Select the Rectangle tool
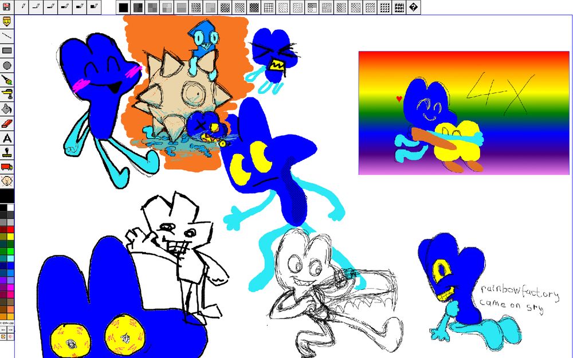Screen dimensions: 573x358 7,50
